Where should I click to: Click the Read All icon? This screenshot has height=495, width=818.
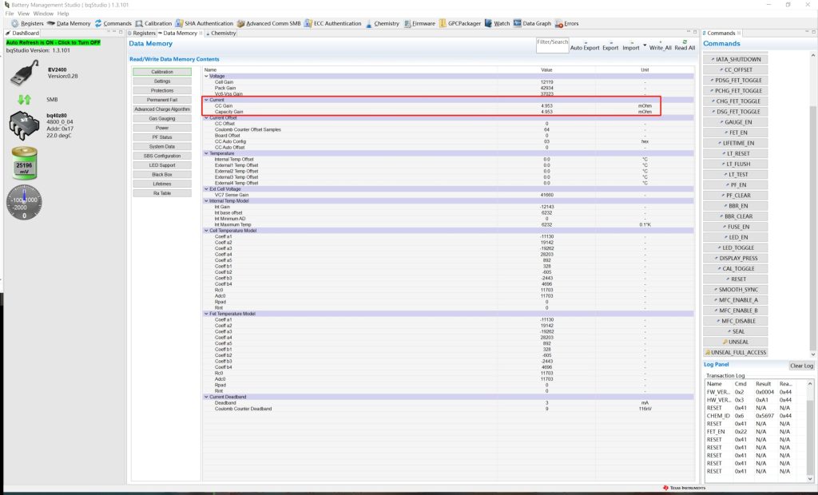[685, 45]
